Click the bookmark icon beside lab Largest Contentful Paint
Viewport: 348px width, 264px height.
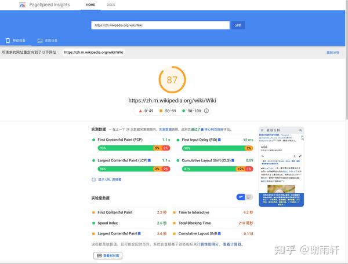tap(139, 233)
